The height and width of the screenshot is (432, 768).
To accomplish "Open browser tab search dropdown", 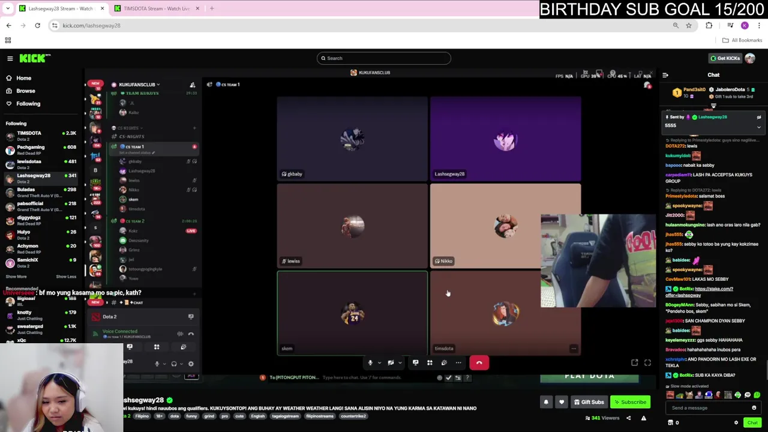I will (7, 8).
